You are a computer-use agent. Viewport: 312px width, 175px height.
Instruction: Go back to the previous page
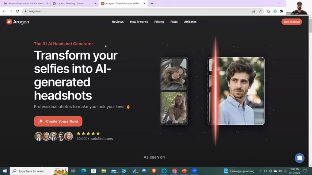point(4,11)
